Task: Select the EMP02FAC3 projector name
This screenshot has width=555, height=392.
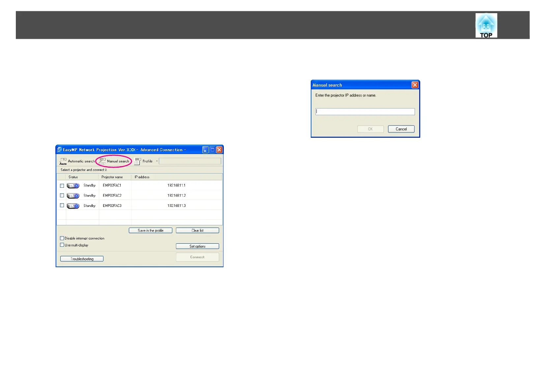Action: click(x=112, y=206)
